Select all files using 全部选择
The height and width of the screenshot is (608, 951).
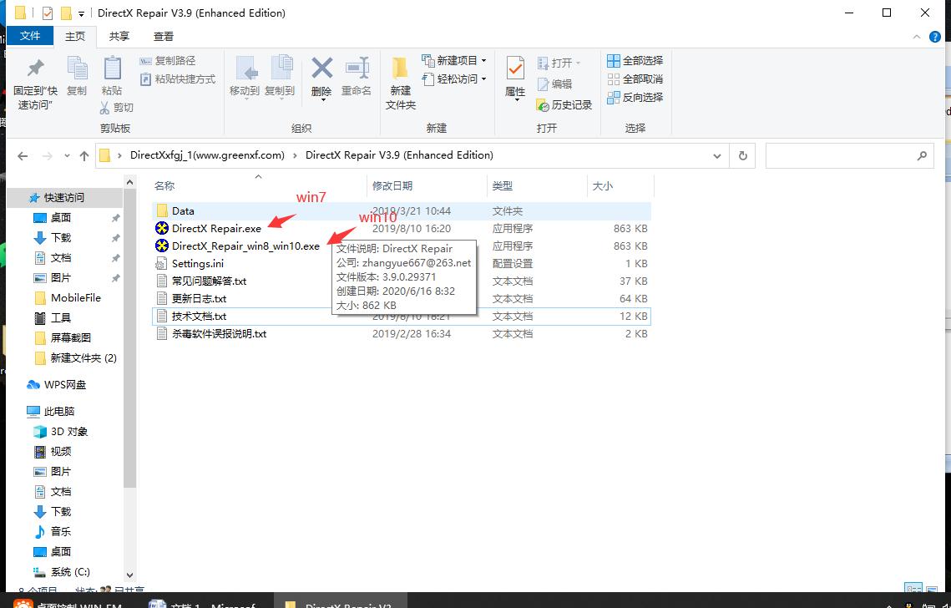pyautogui.click(x=635, y=60)
